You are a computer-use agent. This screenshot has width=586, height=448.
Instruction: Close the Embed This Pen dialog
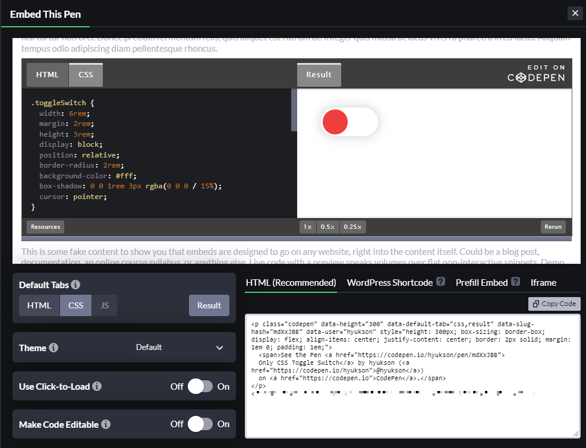[x=575, y=14]
